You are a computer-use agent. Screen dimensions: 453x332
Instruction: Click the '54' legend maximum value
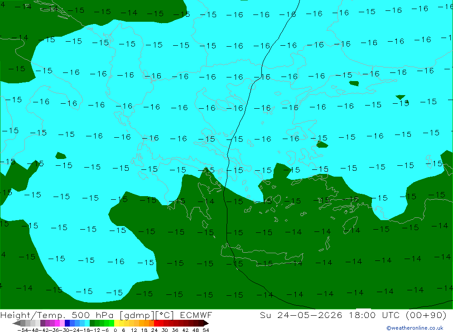206,330
